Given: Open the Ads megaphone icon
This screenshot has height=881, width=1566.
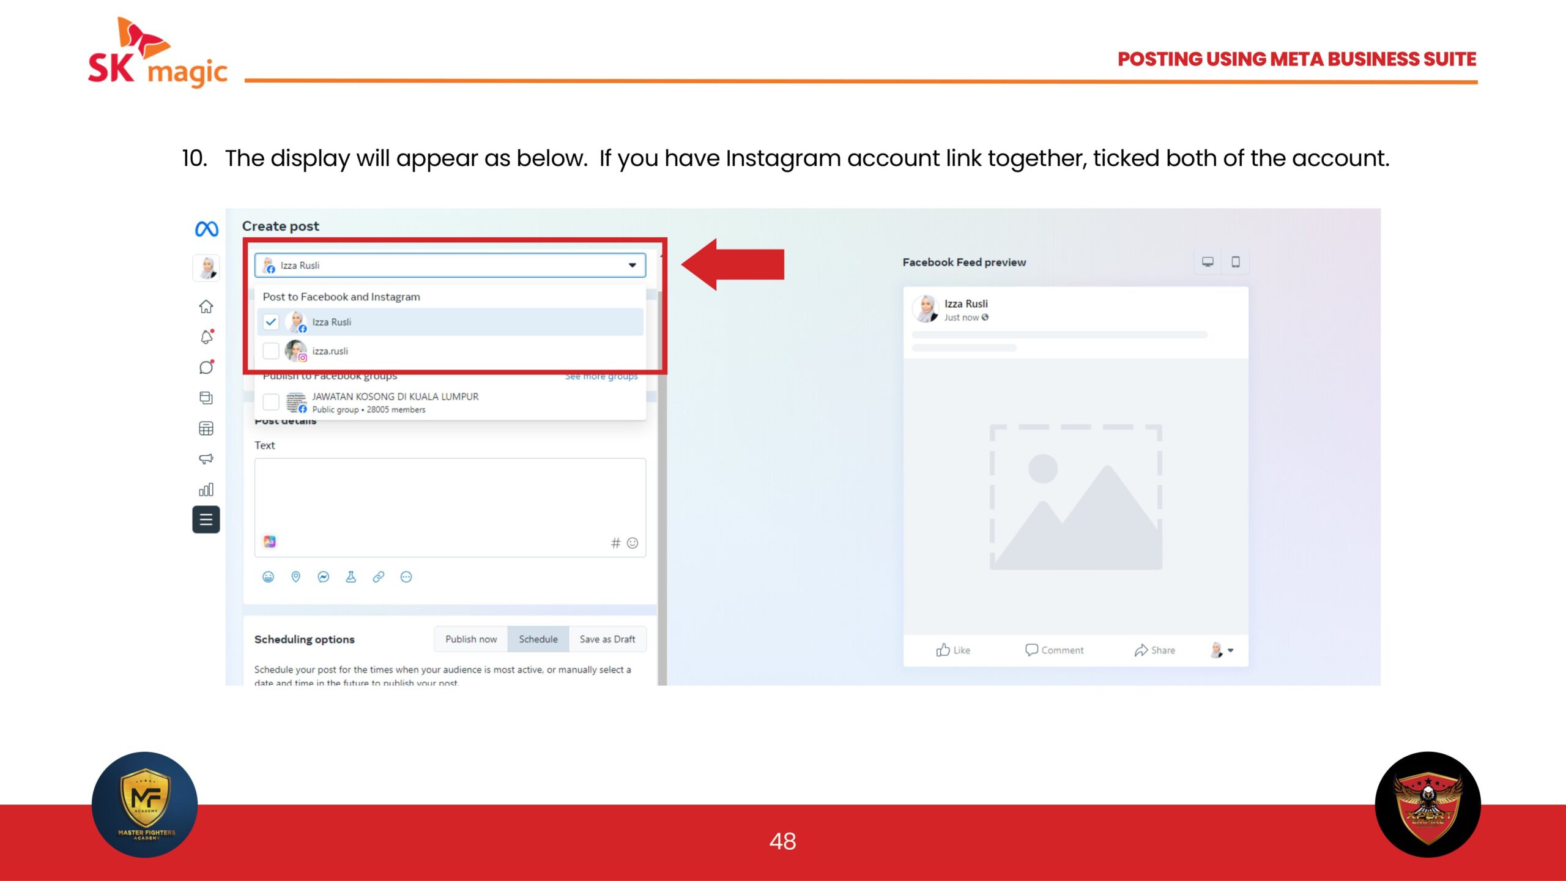Looking at the screenshot, I should click(x=206, y=459).
